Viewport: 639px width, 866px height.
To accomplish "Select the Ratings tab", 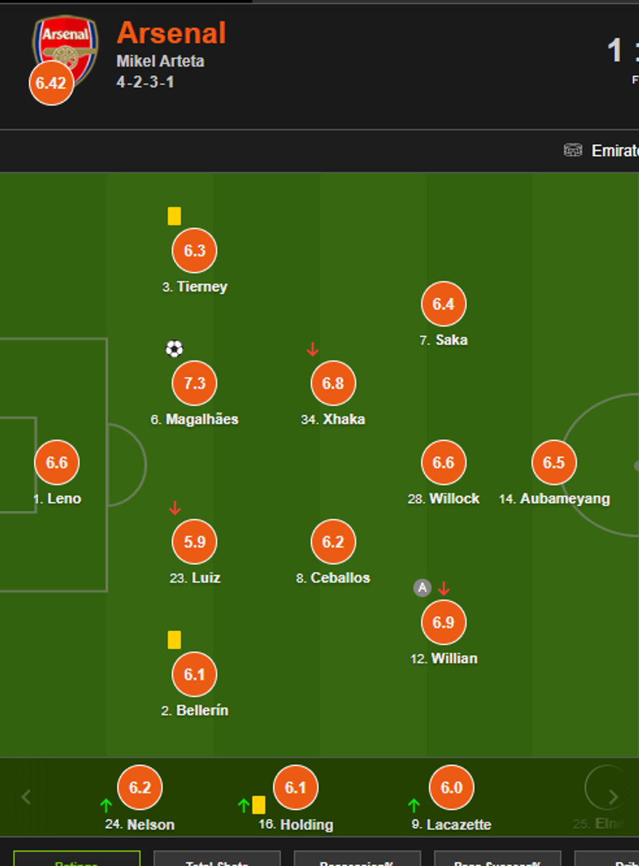I will coord(76,859).
